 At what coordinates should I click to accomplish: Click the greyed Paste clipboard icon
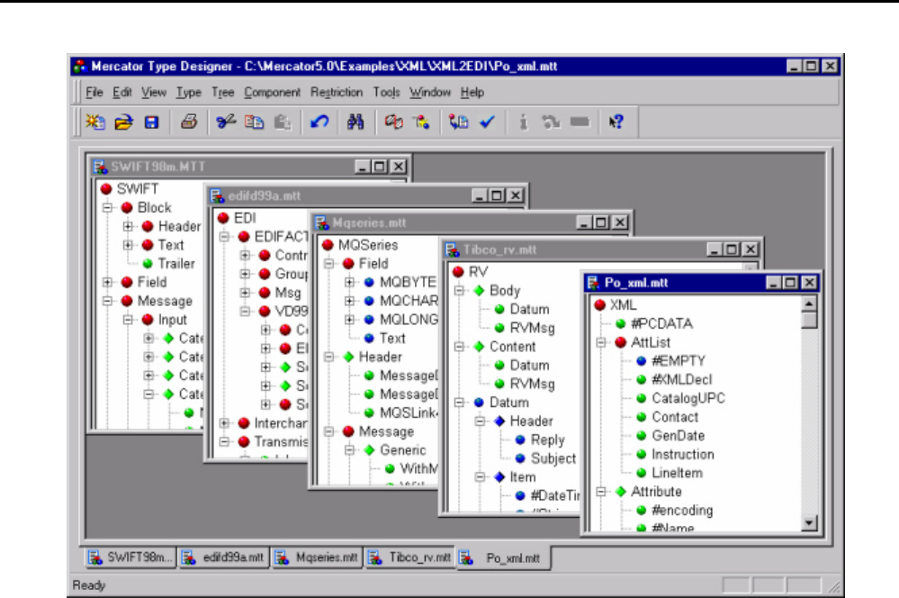[x=282, y=122]
